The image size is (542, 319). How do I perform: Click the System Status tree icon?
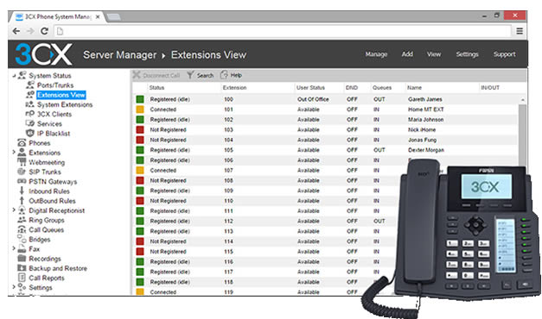pyautogui.click(x=22, y=75)
